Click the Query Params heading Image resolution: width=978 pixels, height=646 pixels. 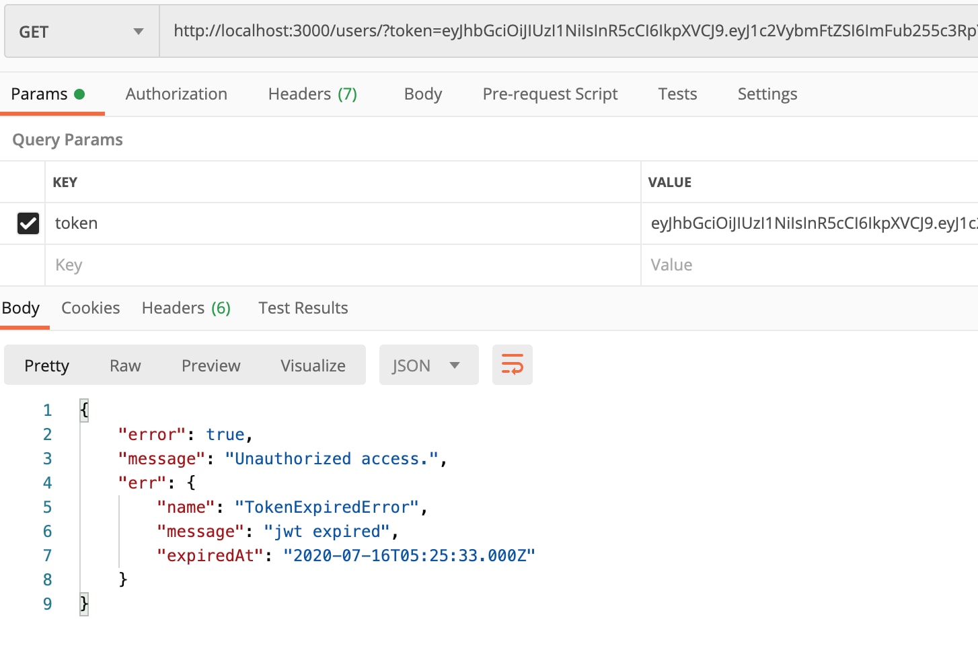[67, 140]
